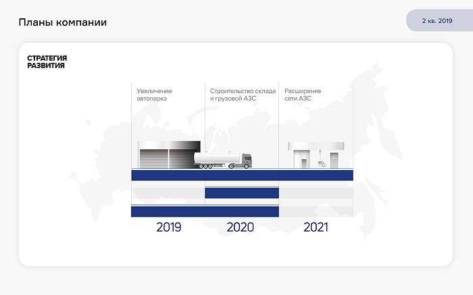Select the 'Планы компании' slide title
The width and height of the screenshot is (473, 295).
pyautogui.click(x=62, y=23)
